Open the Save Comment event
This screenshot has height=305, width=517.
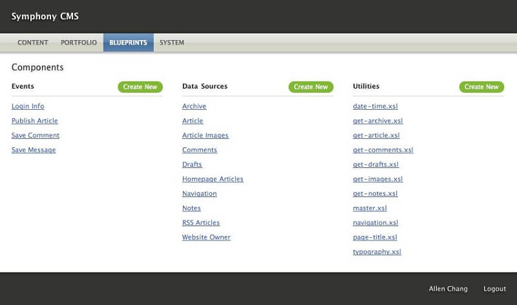[36, 135]
